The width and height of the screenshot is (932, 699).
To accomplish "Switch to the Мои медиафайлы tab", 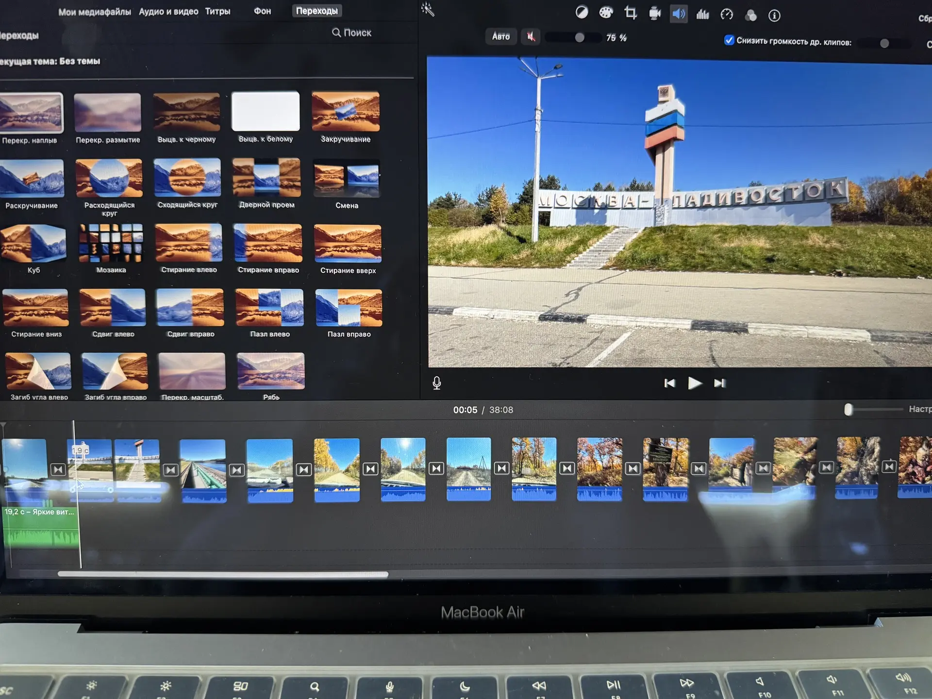I will tap(95, 12).
